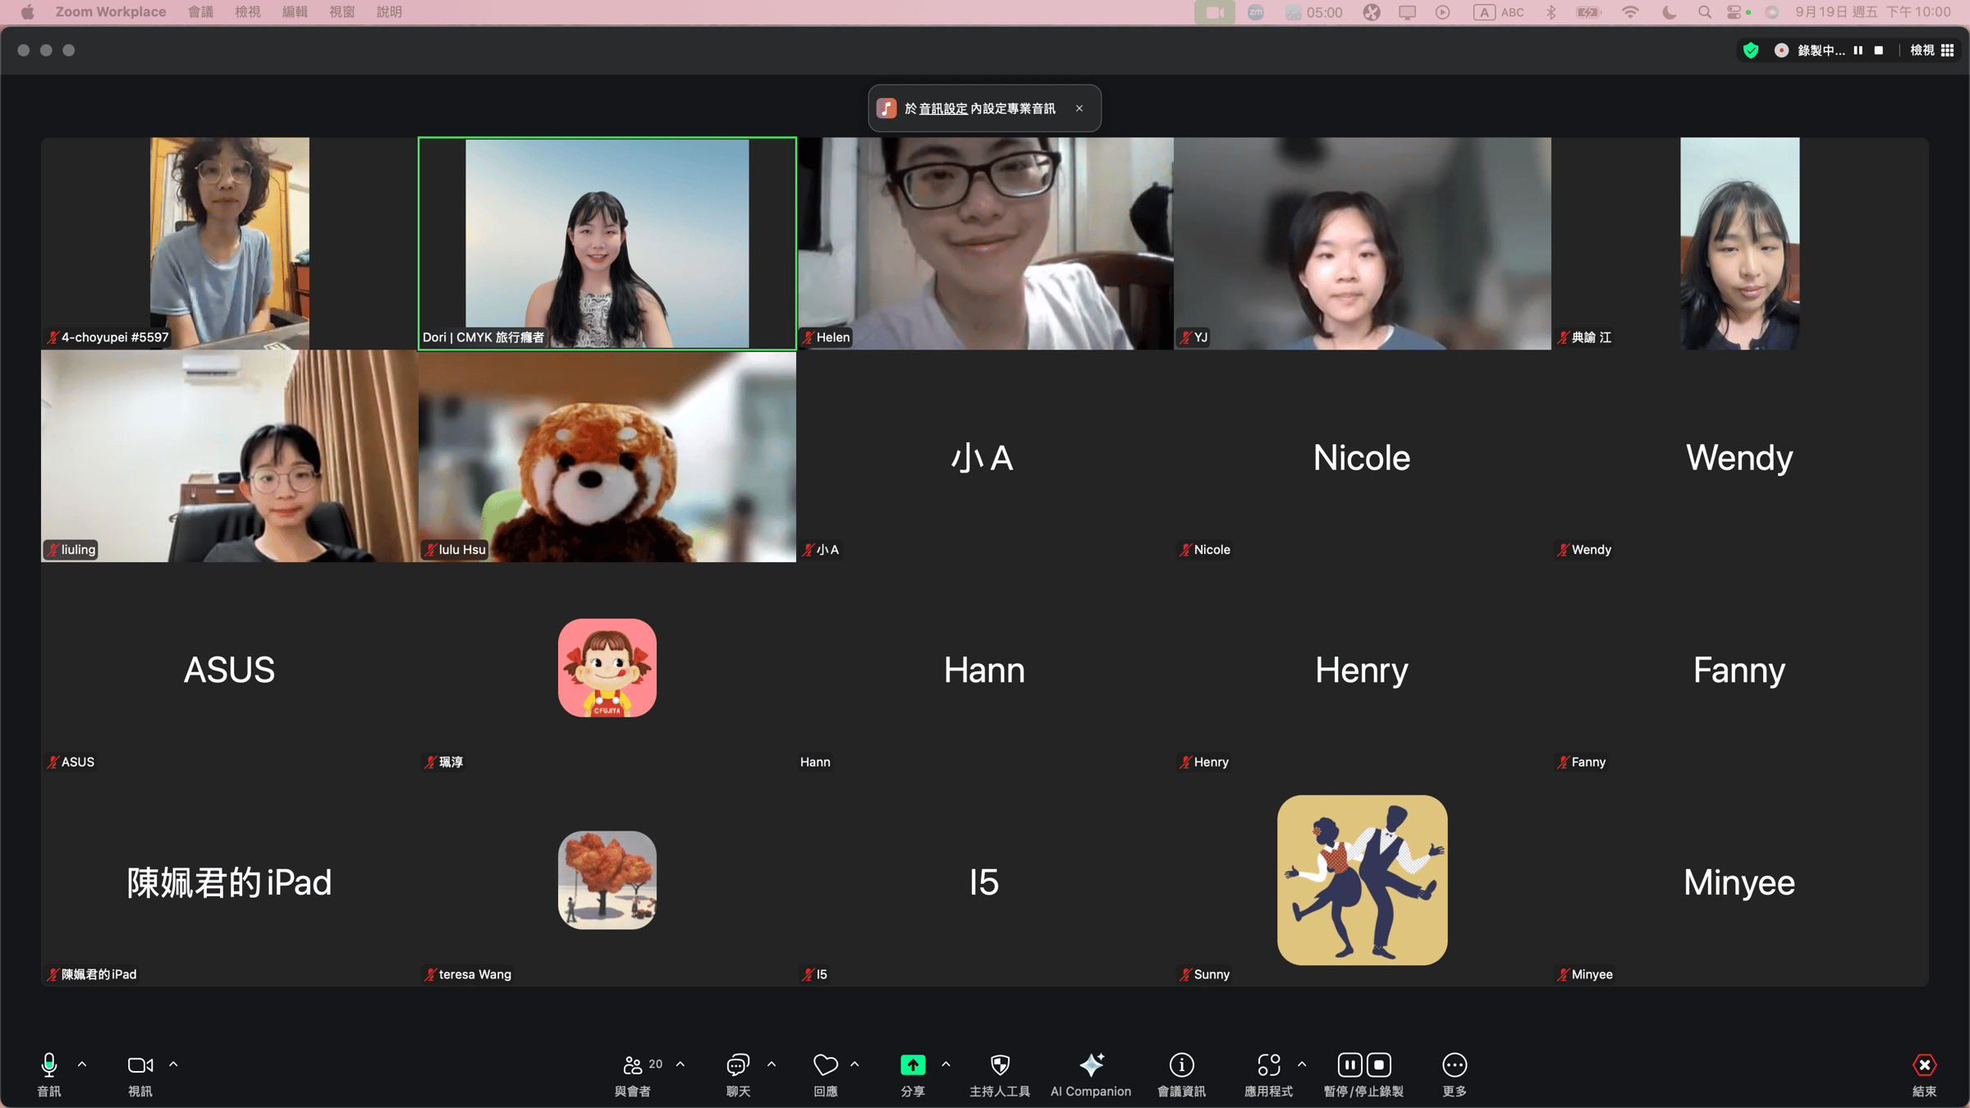Click the green Share screen icon
This screenshot has height=1108, width=1970.
pos(913,1065)
